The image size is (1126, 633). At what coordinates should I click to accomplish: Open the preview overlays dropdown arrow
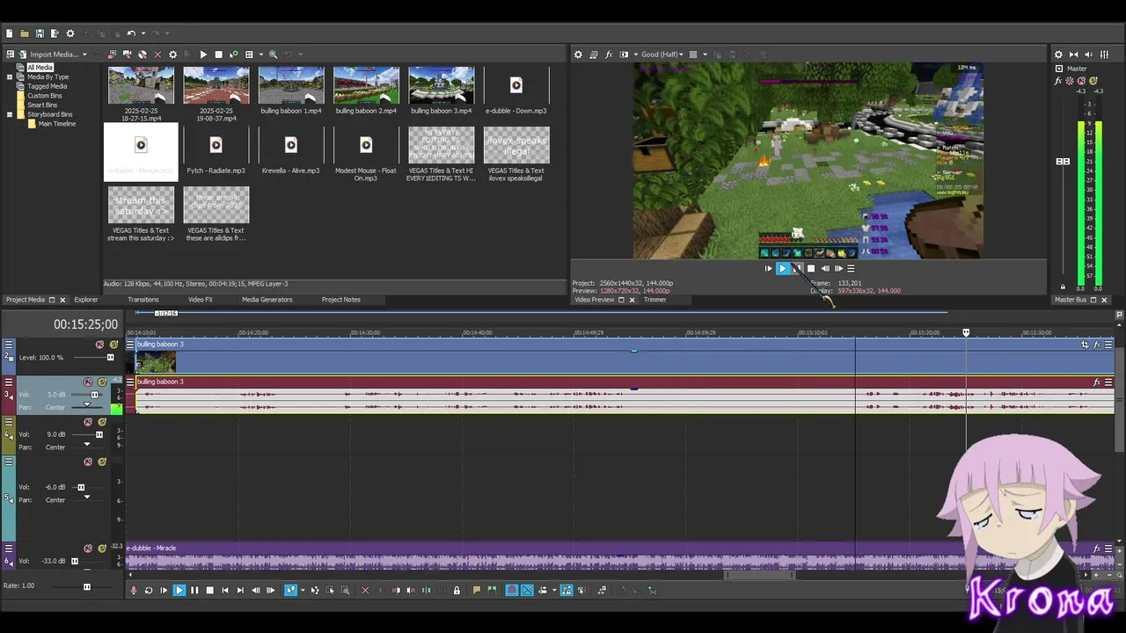pyautogui.click(x=705, y=55)
